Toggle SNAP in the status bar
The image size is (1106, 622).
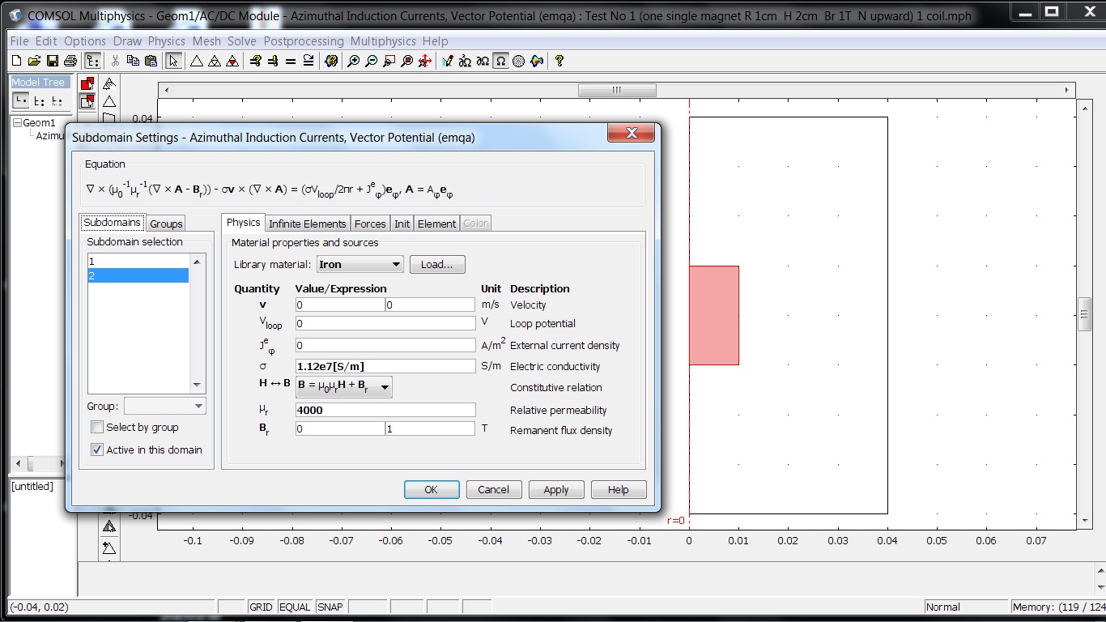(x=330, y=607)
